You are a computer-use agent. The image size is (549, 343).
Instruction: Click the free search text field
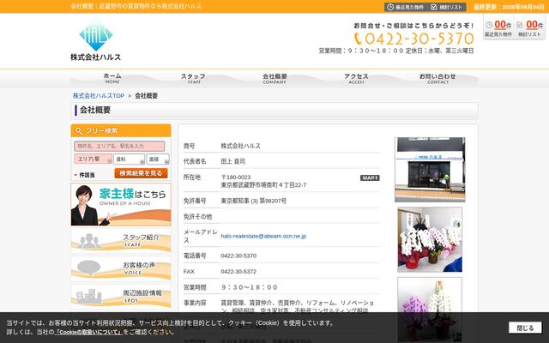point(119,146)
